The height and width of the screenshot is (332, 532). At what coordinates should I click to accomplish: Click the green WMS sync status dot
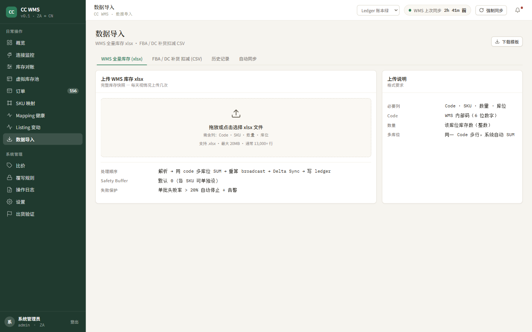tap(410, 10)
